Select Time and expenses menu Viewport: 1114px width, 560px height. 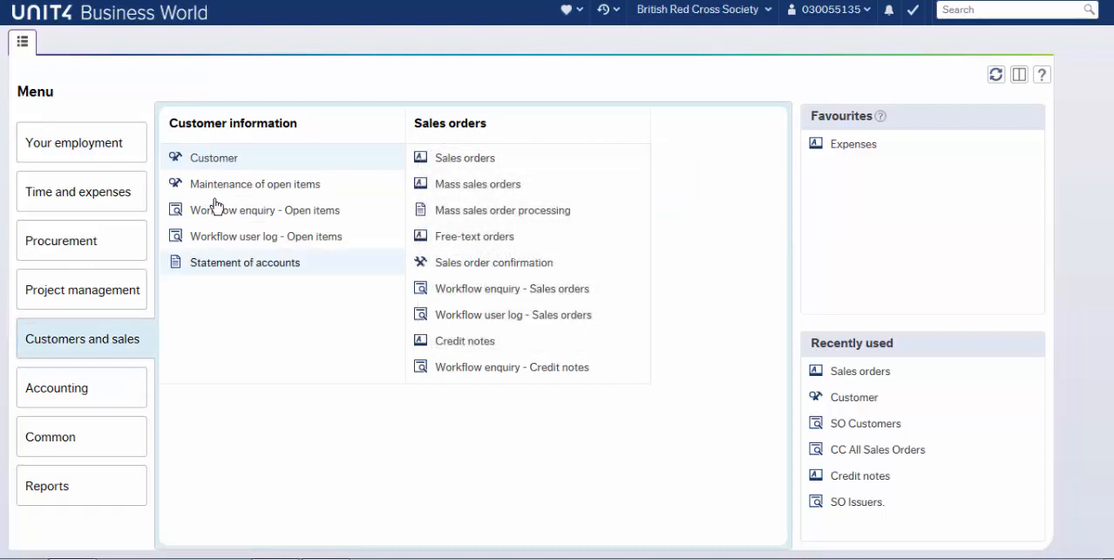coord(82,192)
